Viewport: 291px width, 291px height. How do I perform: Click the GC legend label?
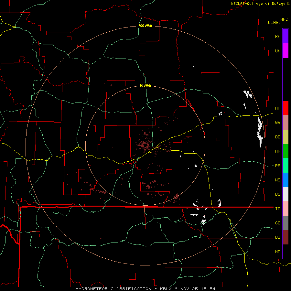(277, 223)
